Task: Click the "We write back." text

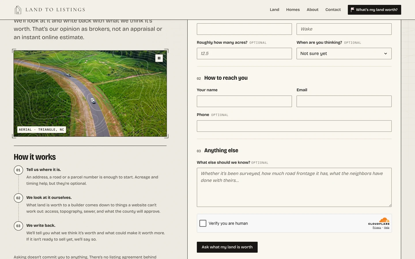Action: 41,225
